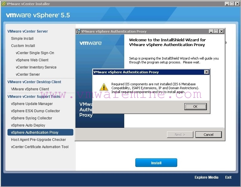
Task: Select VMware vSphere Client entry
Action: pyautogui.click(x=30, y=89)
